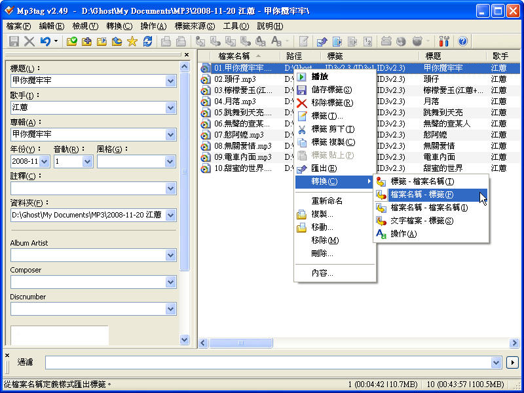Select 標籤 - 檔案名稱(T) in the submenu
Image resolution: width=524 pixels, height=393 pixels.
click(x=431, y=181)
